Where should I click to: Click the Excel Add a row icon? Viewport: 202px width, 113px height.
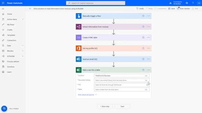[79, 70]
